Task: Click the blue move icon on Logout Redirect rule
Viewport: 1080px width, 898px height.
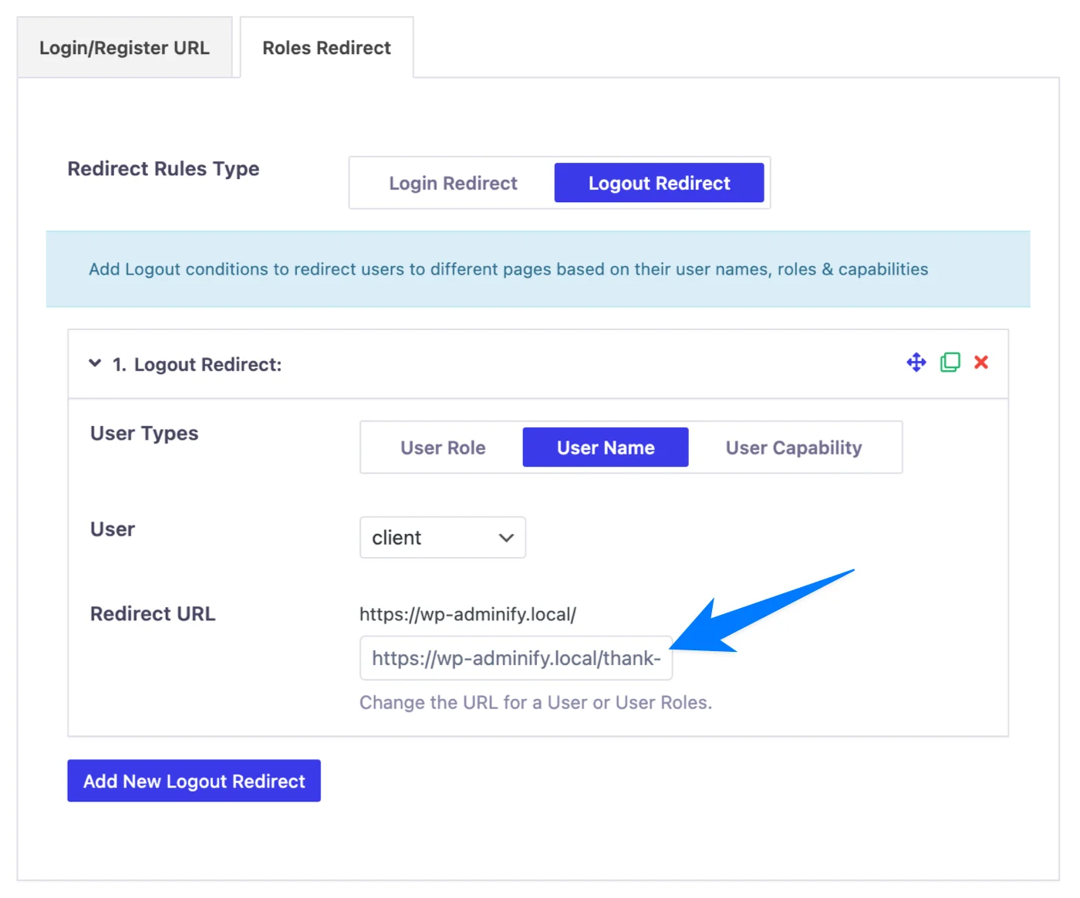Action: pos(916,362)
